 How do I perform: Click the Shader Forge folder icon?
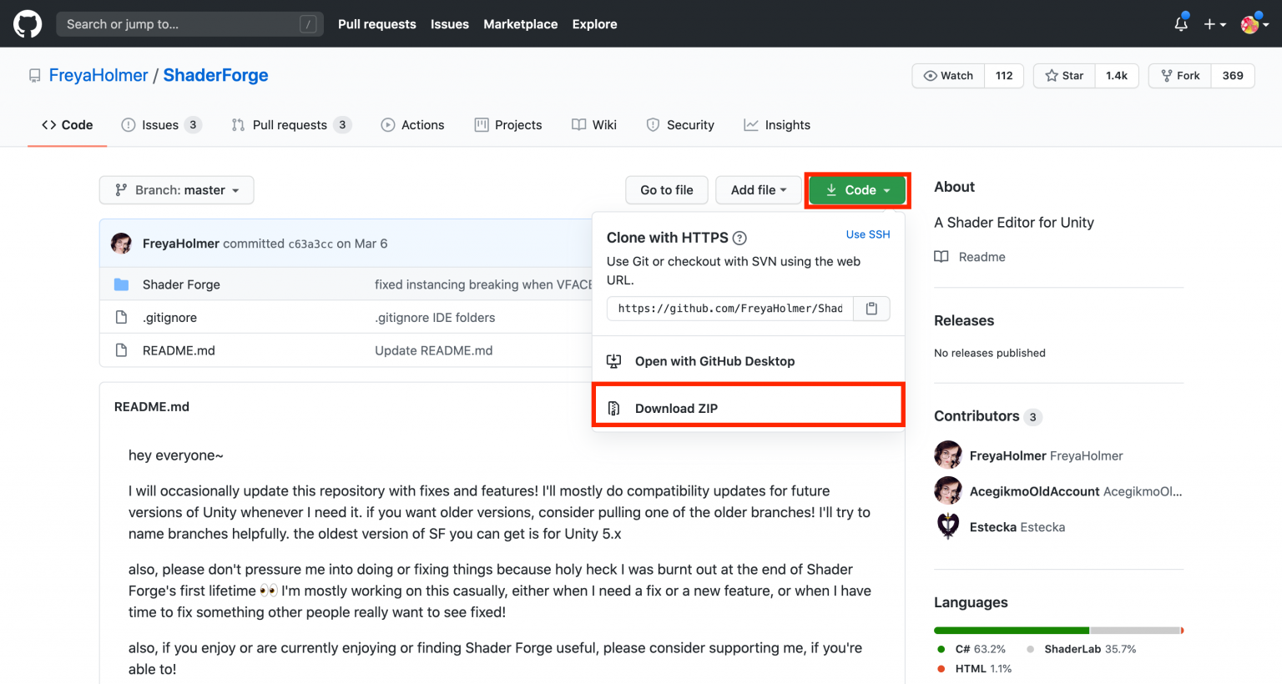coord(122,284)
